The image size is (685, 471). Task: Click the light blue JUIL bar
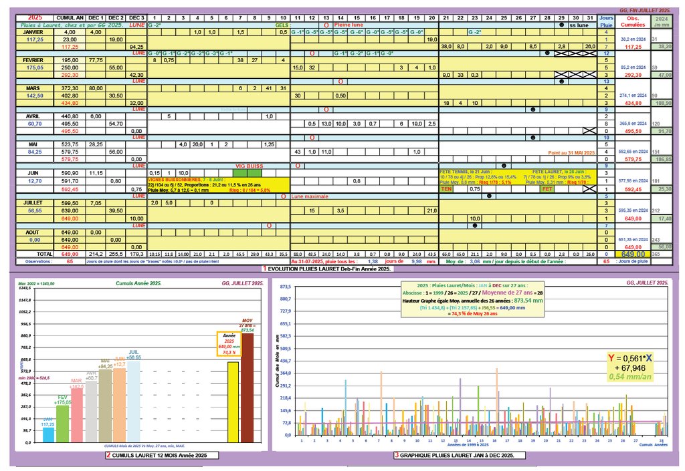134,402
